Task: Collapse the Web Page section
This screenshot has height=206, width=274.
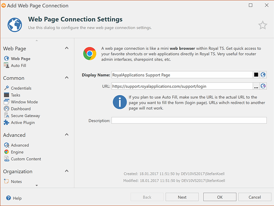Action: 67,49
